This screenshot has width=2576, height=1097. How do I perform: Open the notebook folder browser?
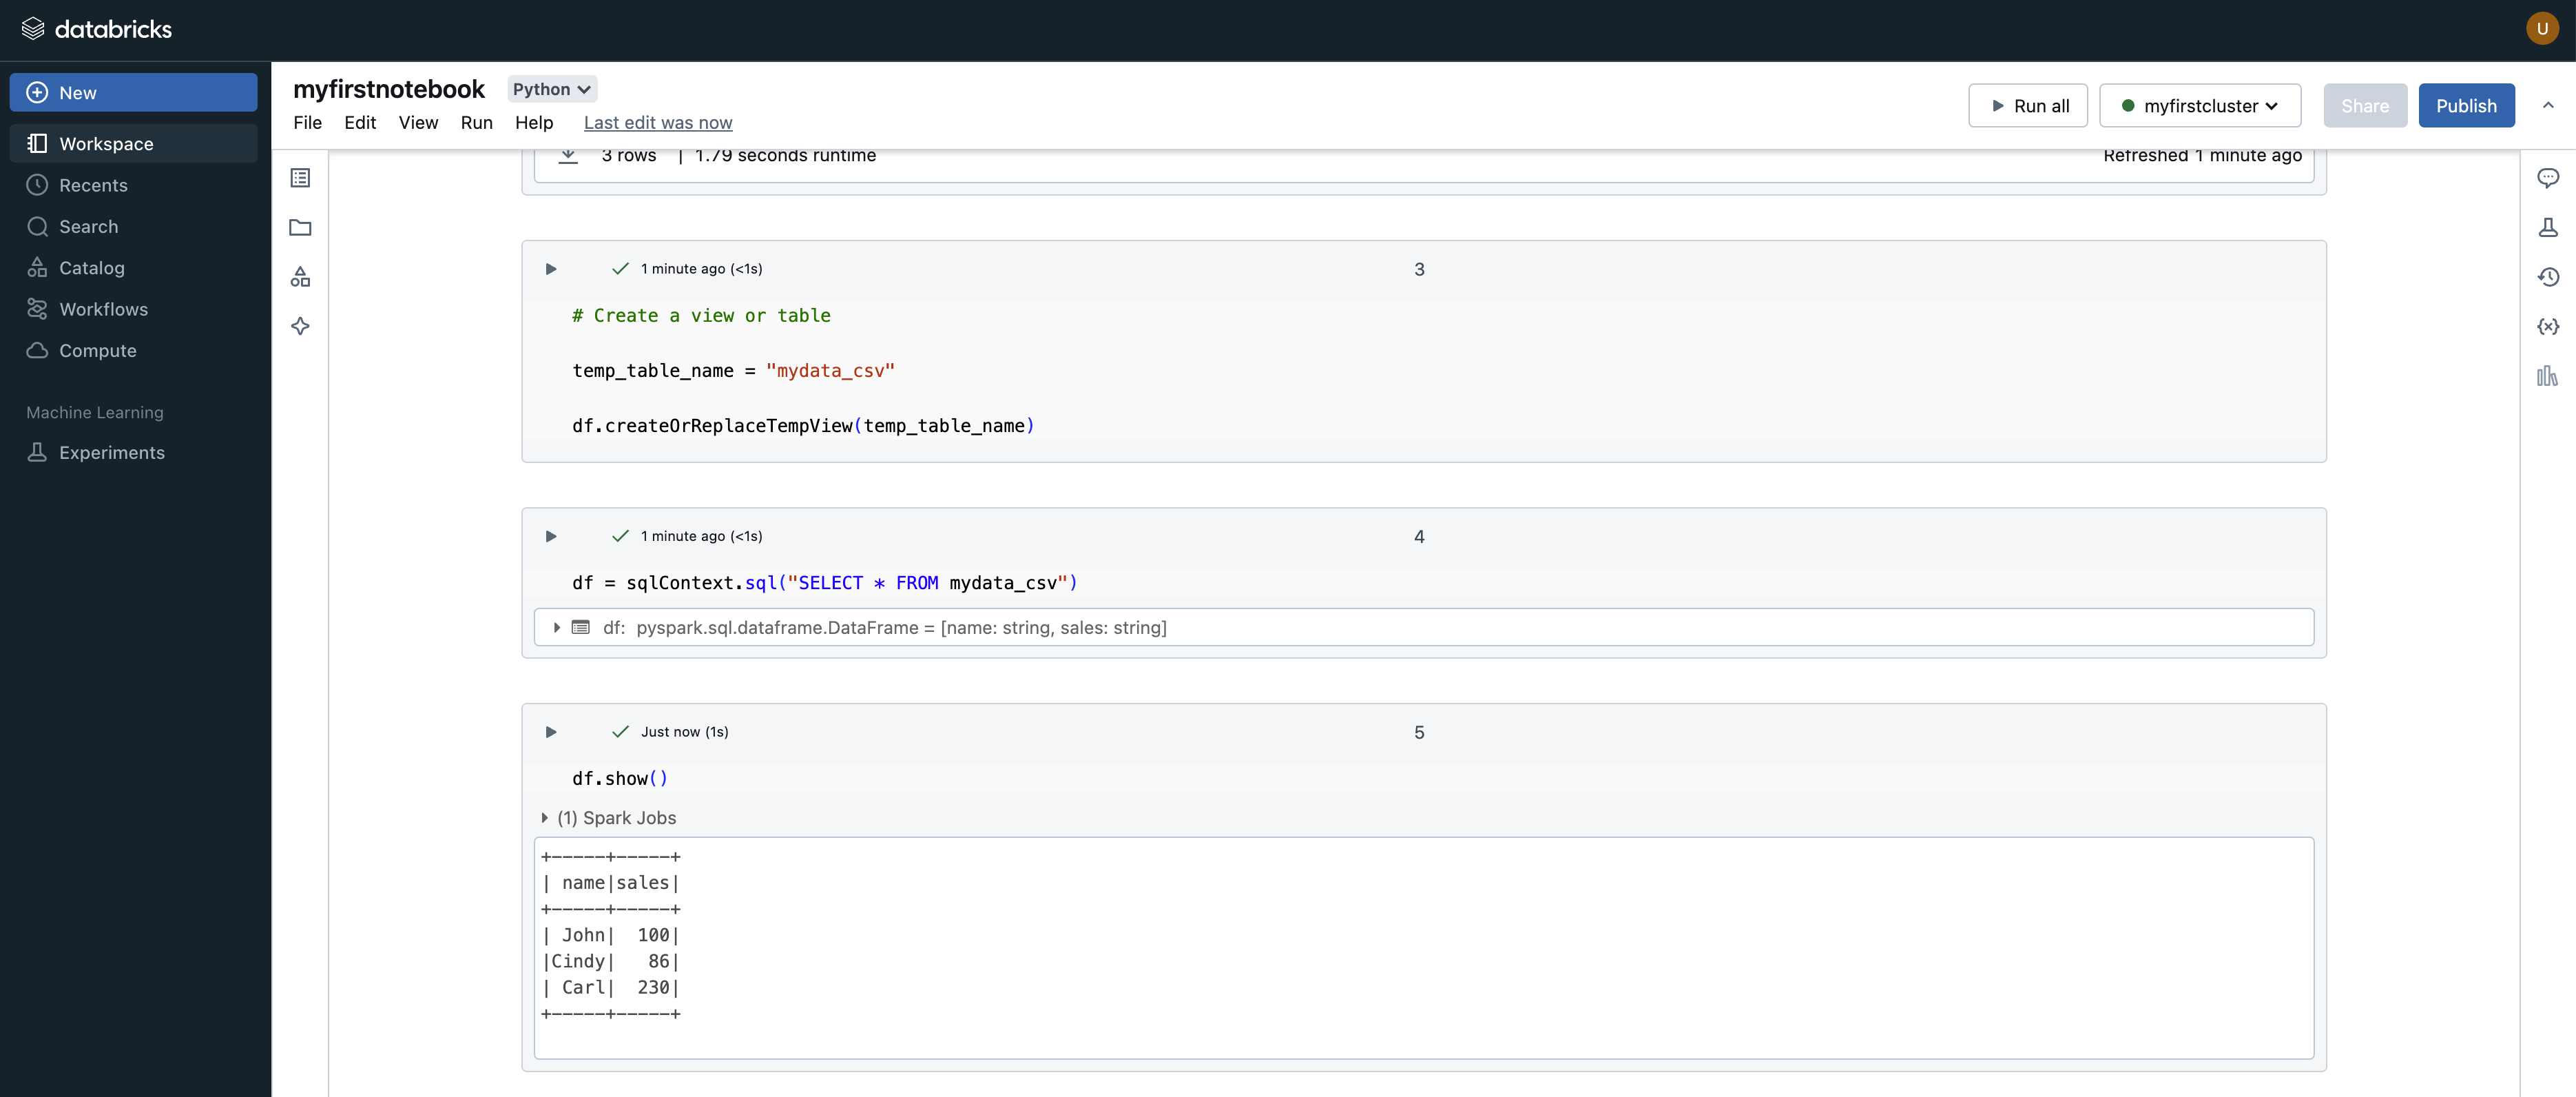pos(299,227)
